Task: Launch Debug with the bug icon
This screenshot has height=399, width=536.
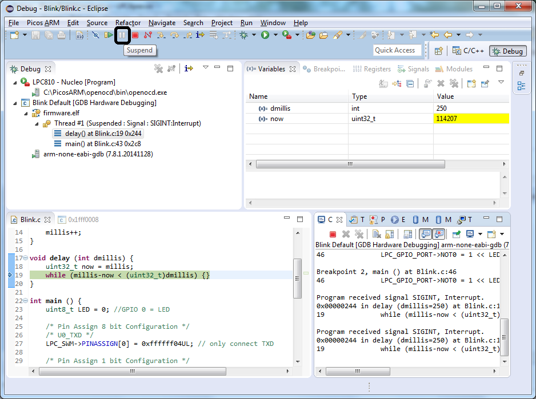Action: (x=244, y=35)
